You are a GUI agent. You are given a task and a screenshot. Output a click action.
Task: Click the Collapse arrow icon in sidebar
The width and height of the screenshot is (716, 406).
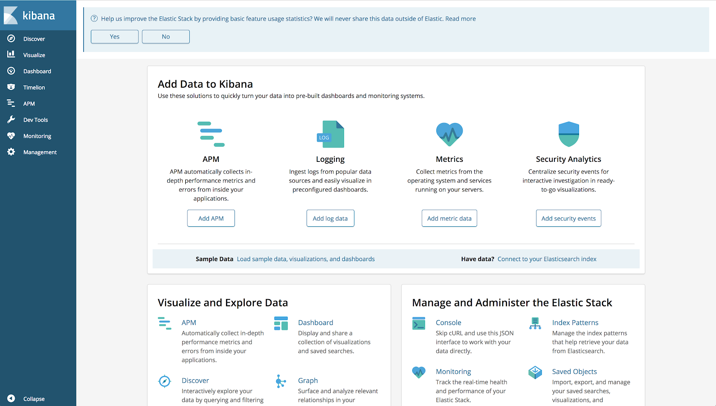[x=11, y=398]
